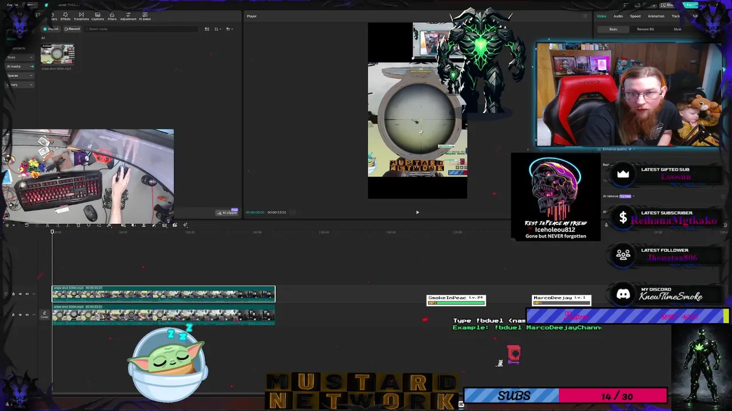732x411 pixels.
Task: Click the Undo icon in timeline toolbar
Action: (26, 225)
